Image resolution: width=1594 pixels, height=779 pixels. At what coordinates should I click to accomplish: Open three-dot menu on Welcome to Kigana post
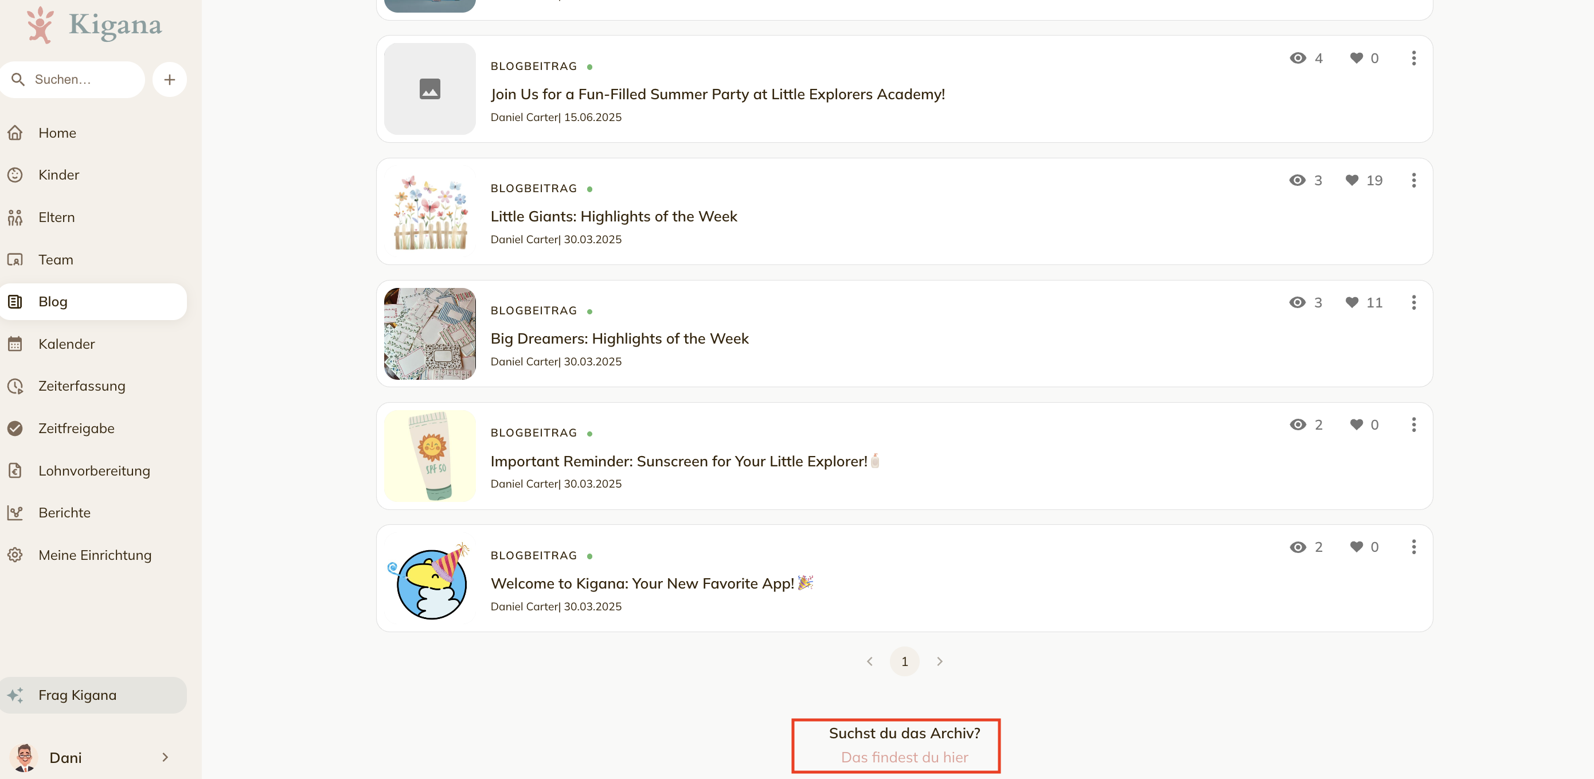pos(1413,547)
